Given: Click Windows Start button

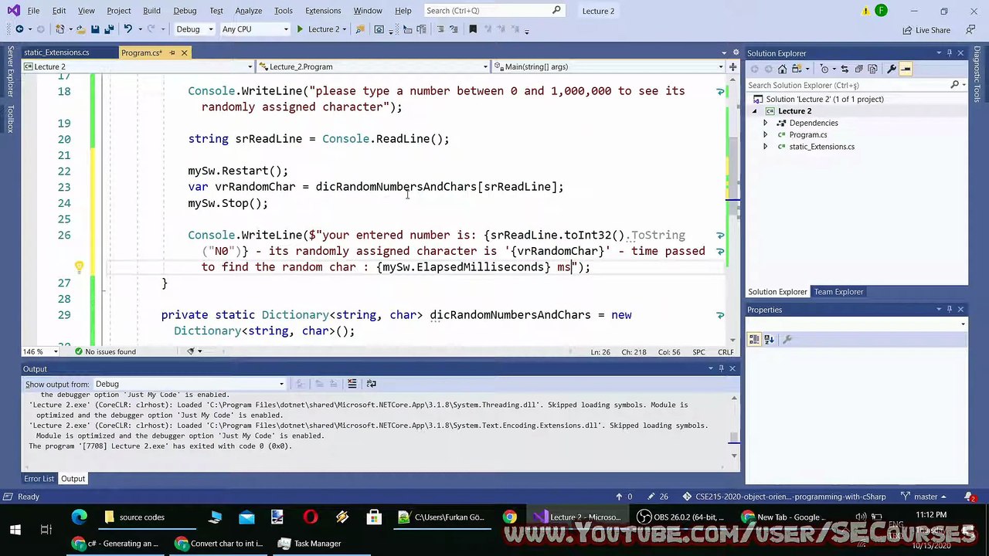Looking at the screenshot, I should (15, 530).
